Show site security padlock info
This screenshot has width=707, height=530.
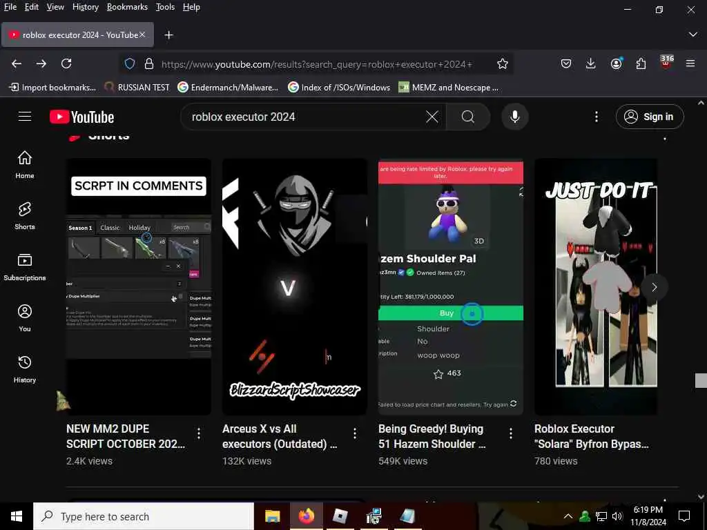pyautogui.click(x=149, y=63)
